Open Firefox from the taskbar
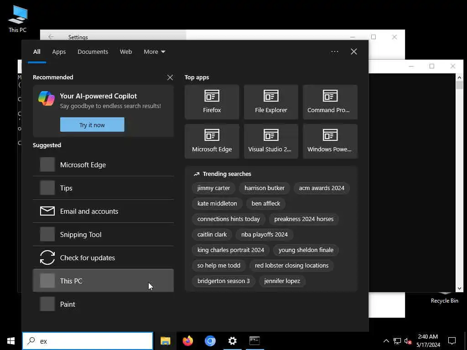 (x=187, y=341)
